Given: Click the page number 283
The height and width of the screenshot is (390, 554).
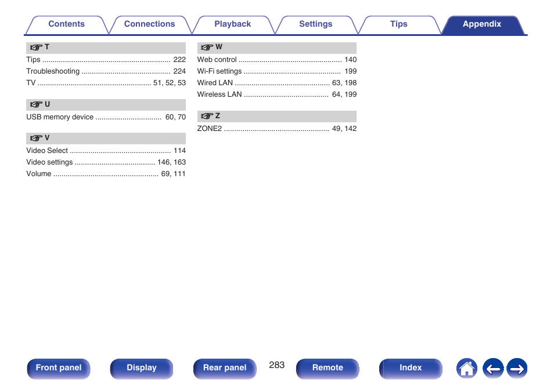Looking at the screenshot, I should tap(276, 365).
